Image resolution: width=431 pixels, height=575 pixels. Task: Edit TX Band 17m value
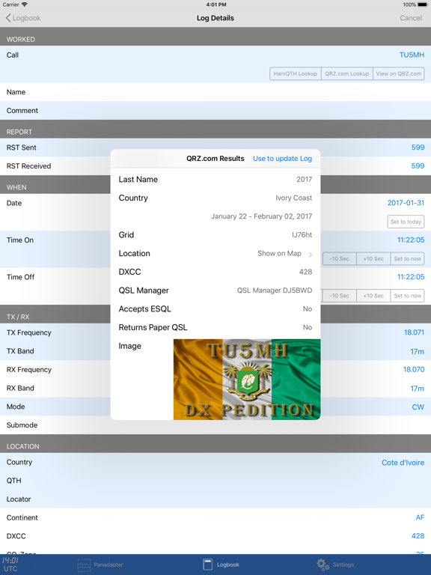(417, 351)
